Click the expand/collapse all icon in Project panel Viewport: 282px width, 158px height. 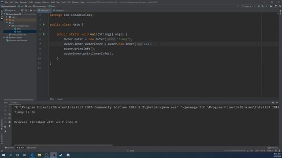[x=26, y=11]
